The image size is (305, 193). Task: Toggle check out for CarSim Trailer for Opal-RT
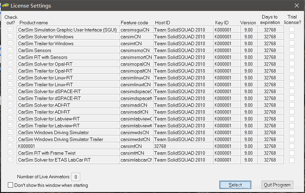(x=11, y=70)
